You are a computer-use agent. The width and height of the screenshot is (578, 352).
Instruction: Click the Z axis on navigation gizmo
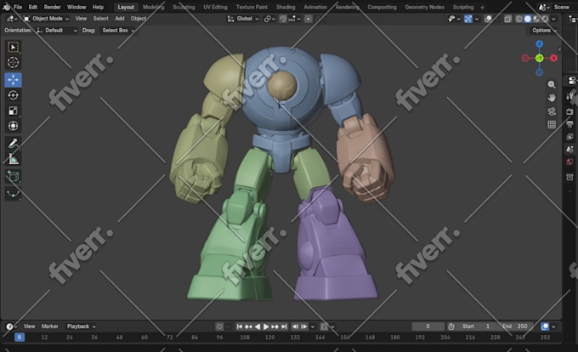point(539,44)
